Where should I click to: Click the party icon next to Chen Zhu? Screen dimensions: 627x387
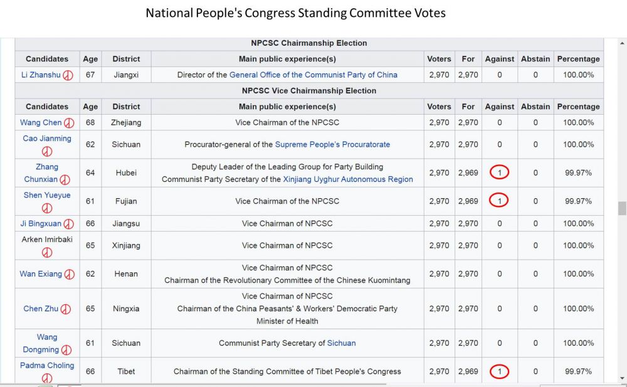(x=66, y=309)
